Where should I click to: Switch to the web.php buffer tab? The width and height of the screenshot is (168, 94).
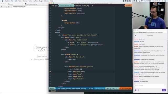[x=55, y=6]
